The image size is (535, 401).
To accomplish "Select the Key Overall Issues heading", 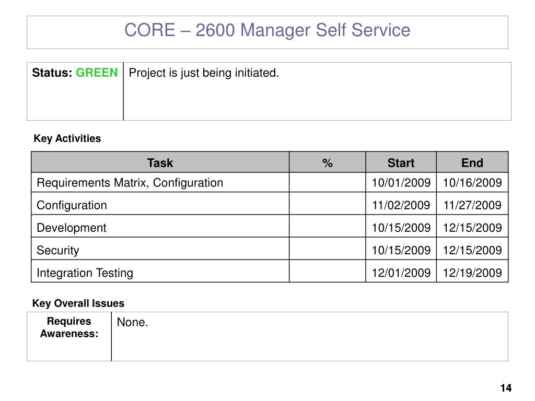I will [x=78, y=303].
